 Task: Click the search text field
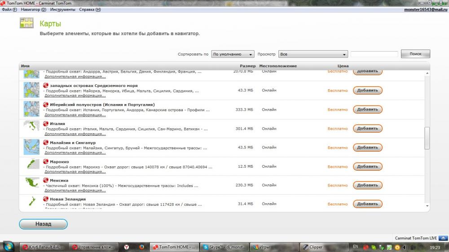click(x=374, y=54)
